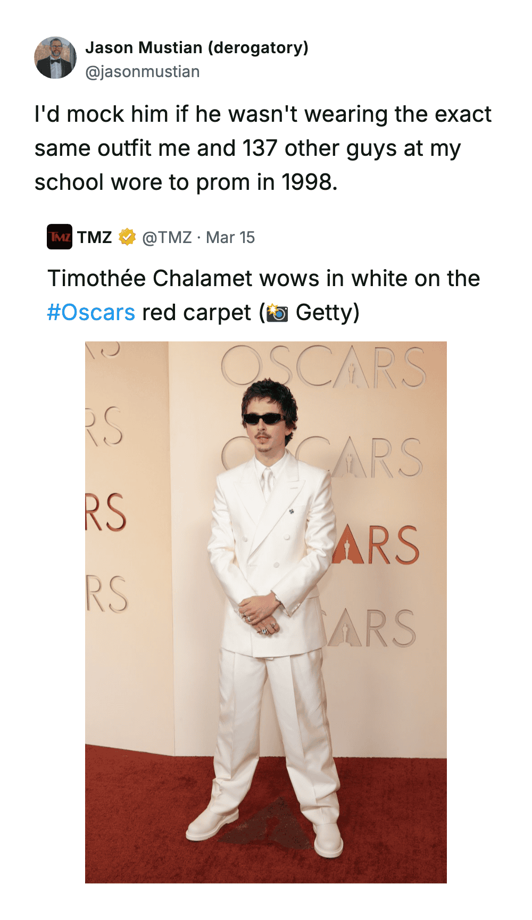The image size is (532, 920).
Task: Select the @TMZ handle in the quoted tweet
Action: click(x=167, y=237)
